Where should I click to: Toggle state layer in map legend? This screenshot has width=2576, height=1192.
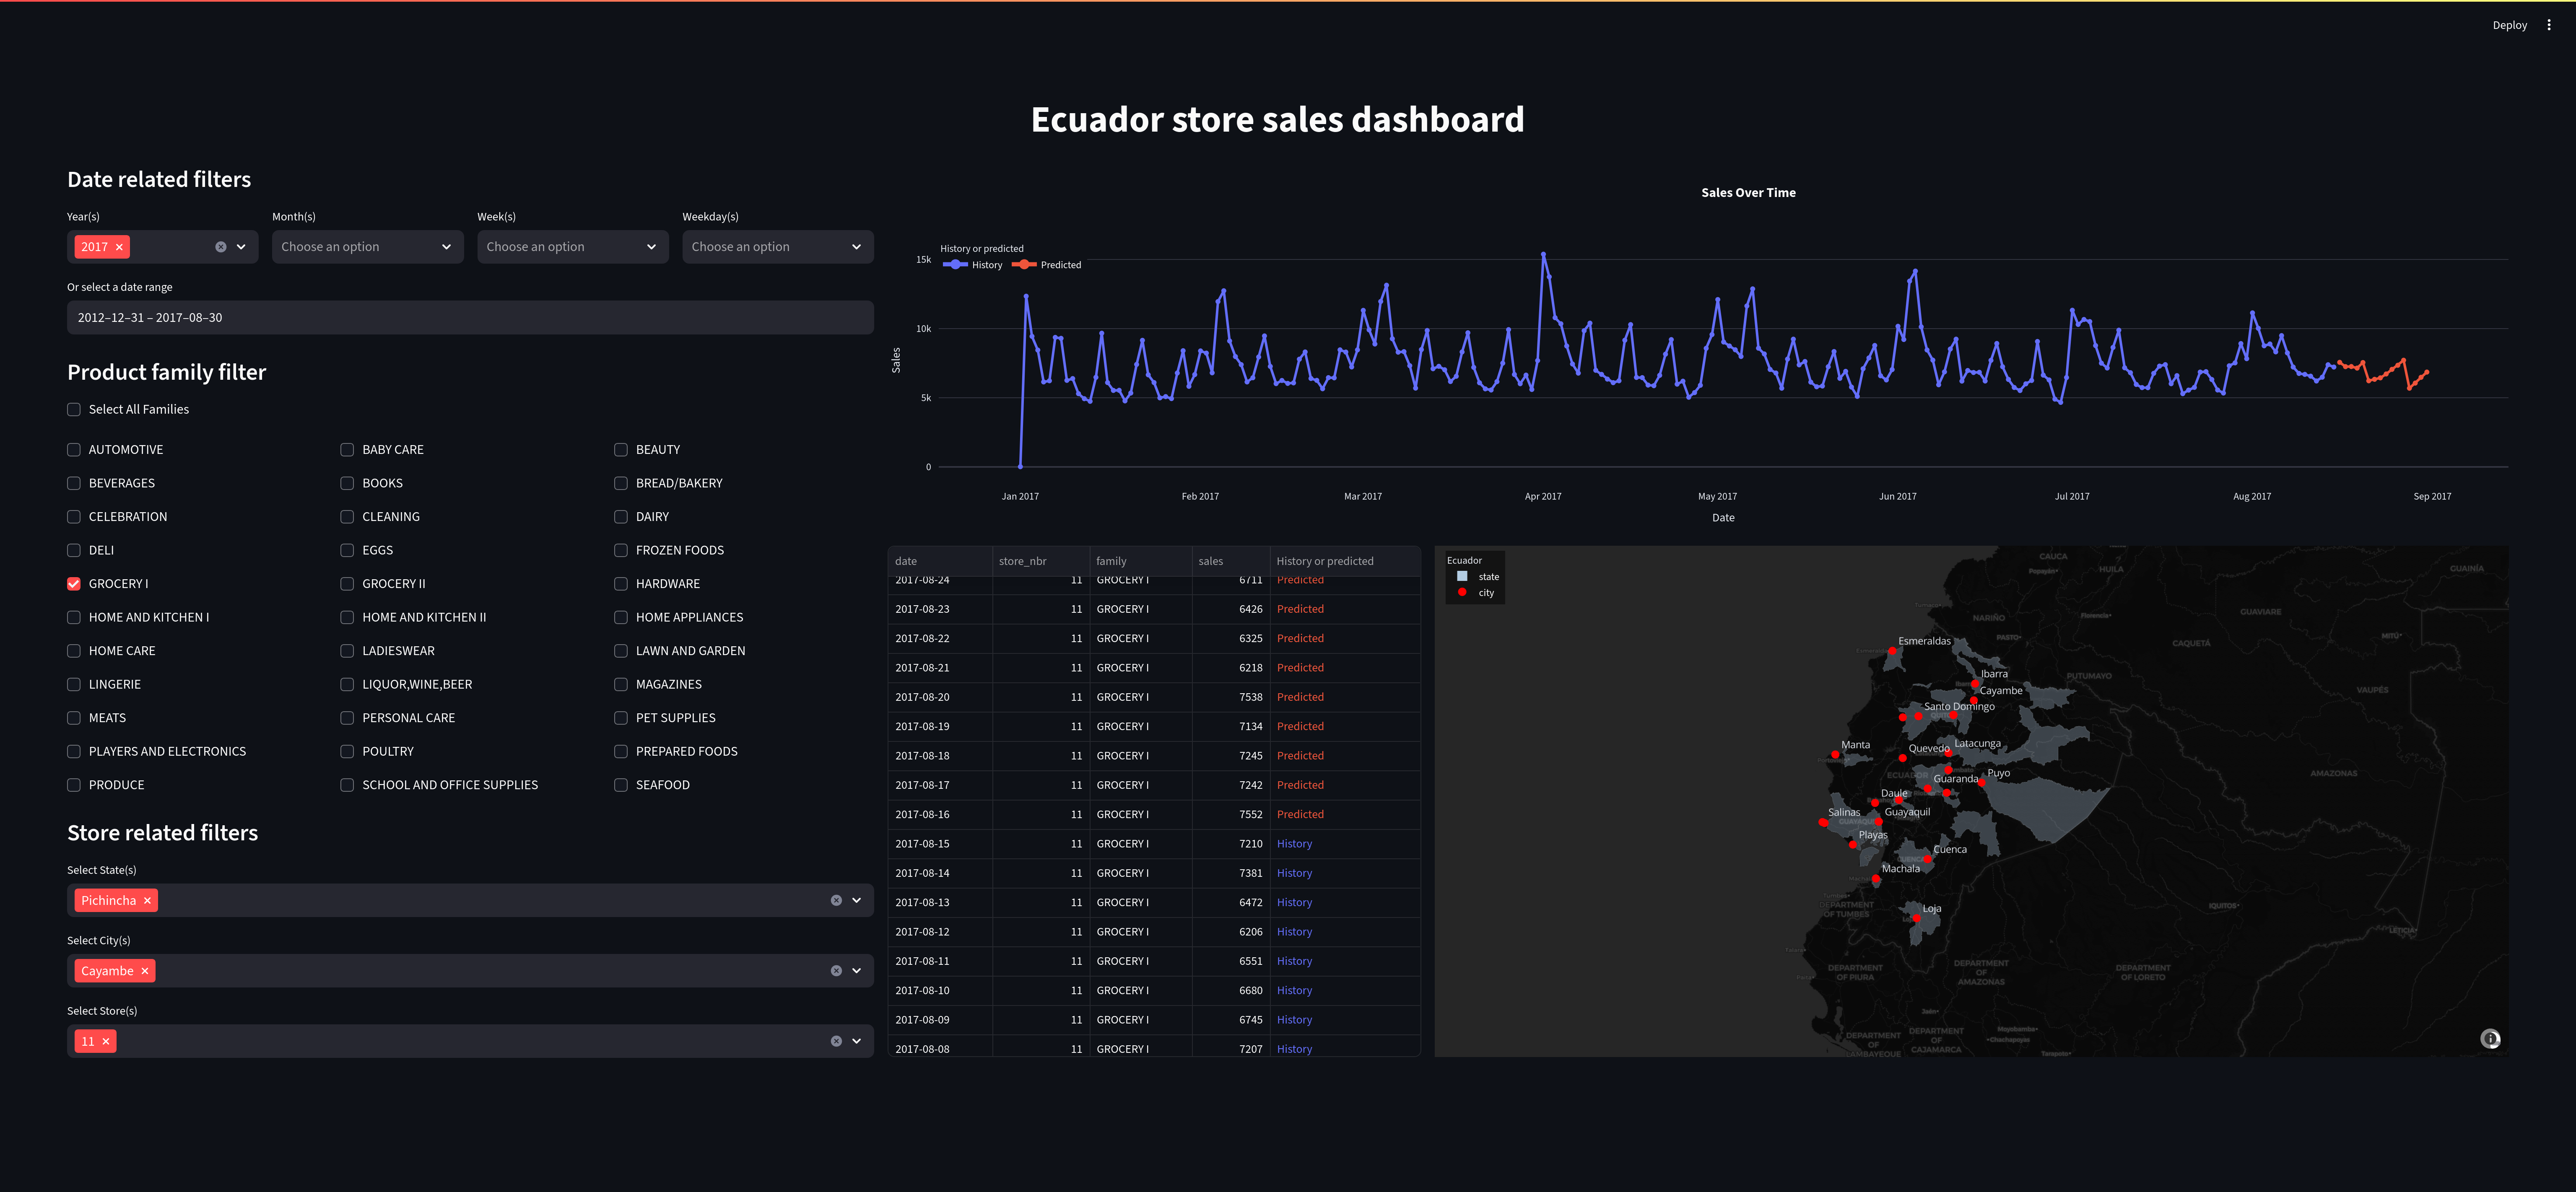(1477, 577)
